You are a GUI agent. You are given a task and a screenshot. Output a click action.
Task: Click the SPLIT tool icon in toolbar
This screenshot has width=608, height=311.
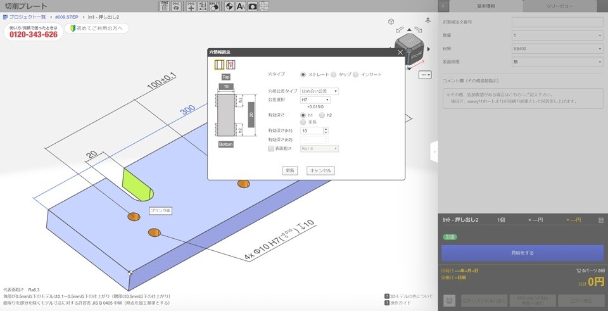[215, 6]
